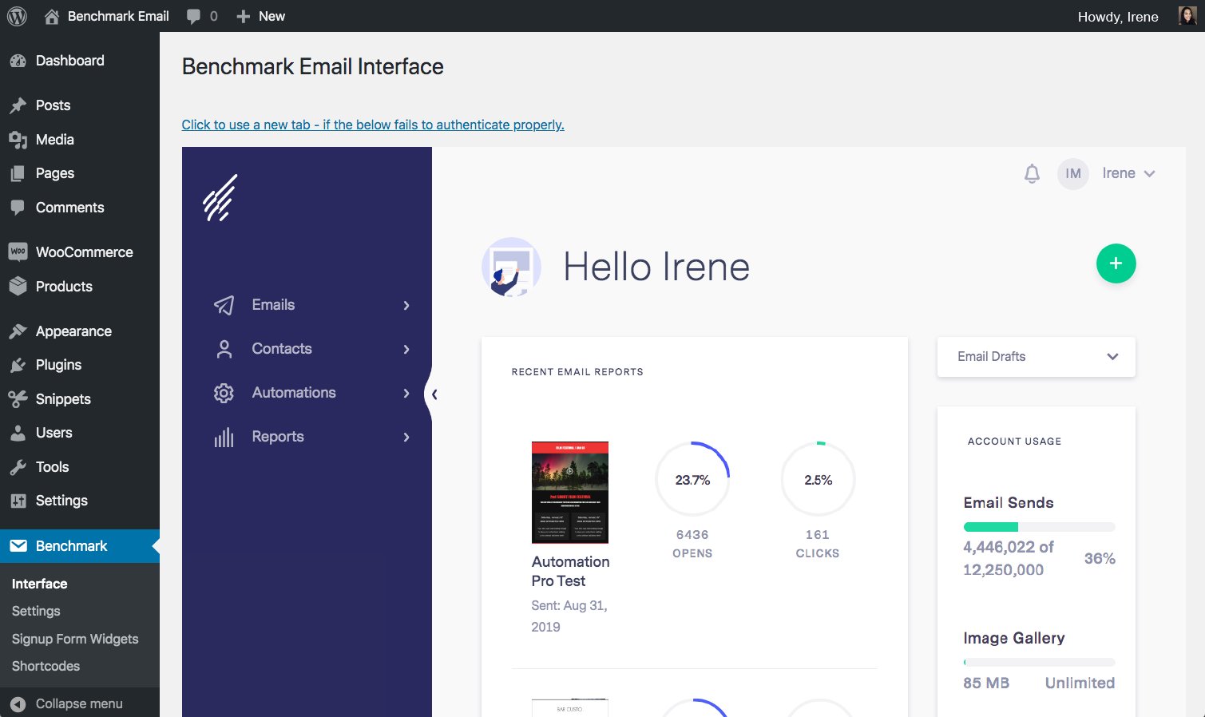Screen dimensions: 1205x717
Task: Click the IM user avatar circle
Action: pos(1072,173)
